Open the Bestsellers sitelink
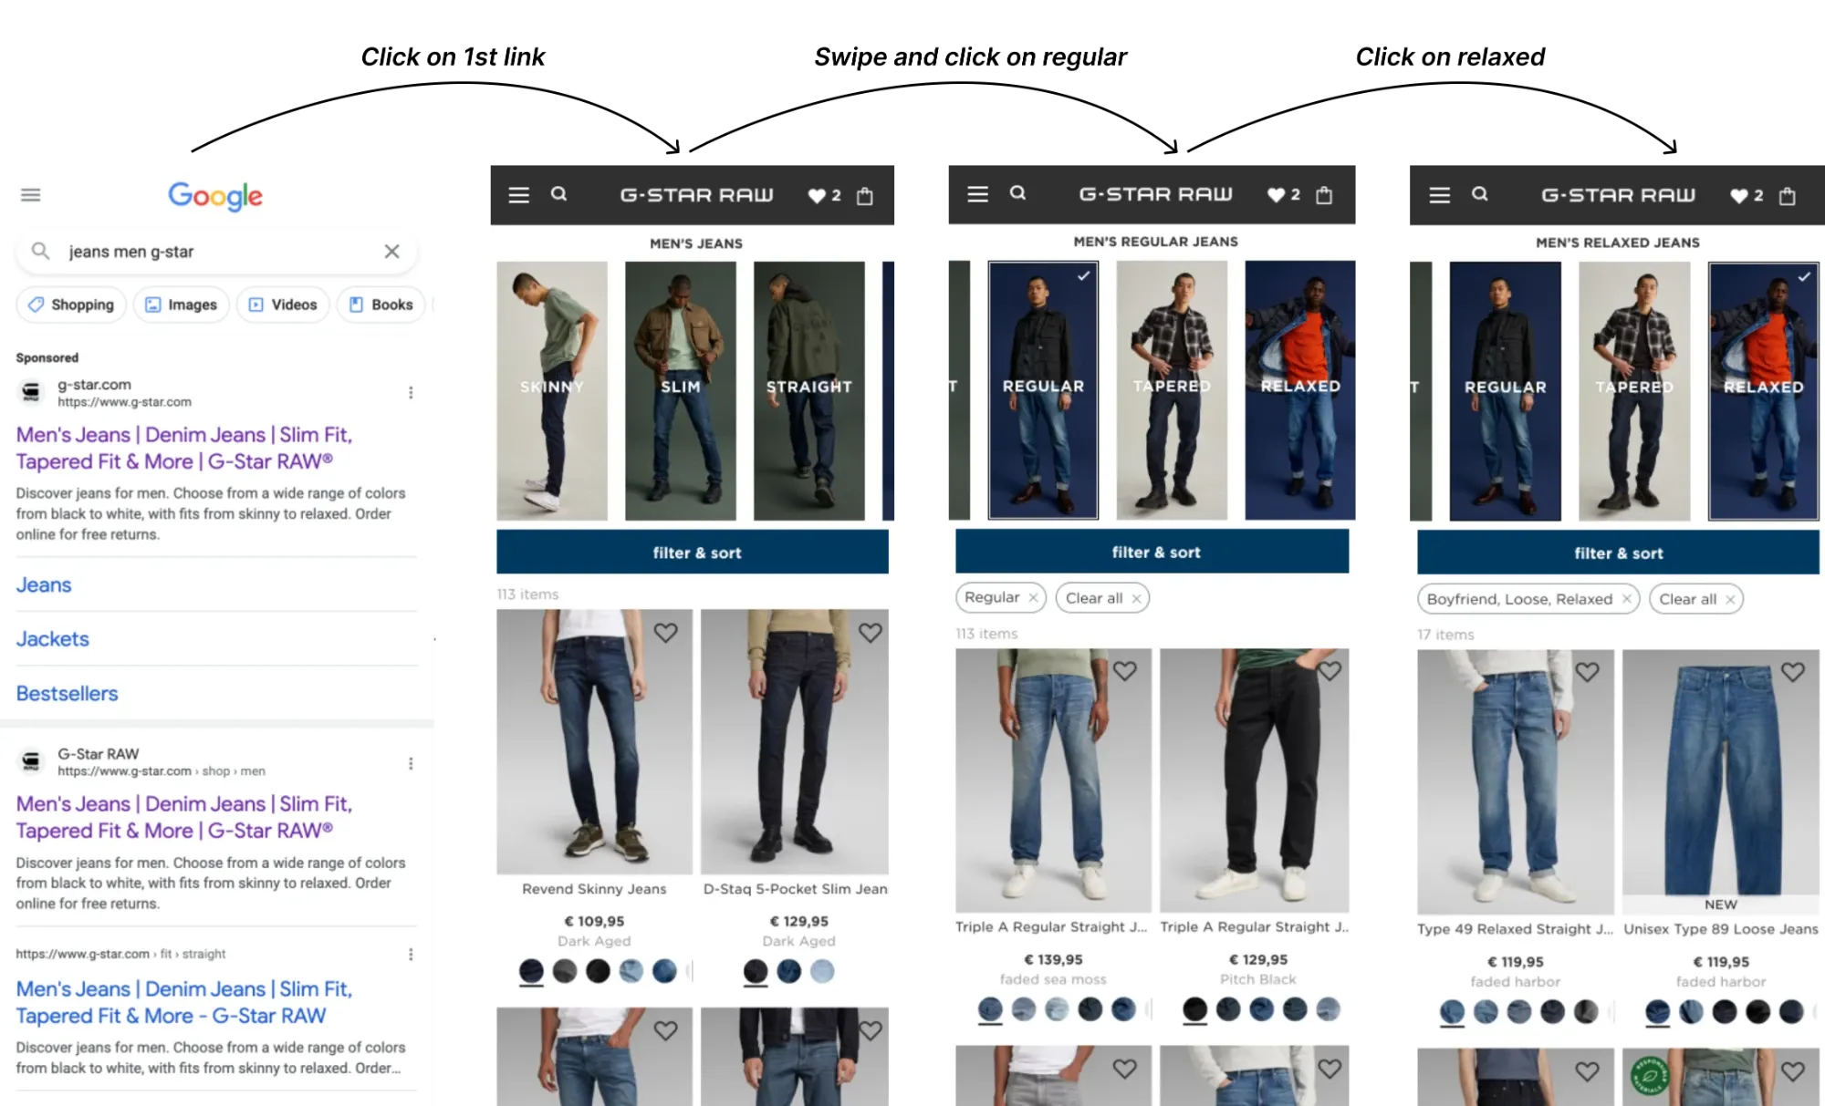The height and width of the screenshot is (1106, 1825). click(x=68, y=693)
